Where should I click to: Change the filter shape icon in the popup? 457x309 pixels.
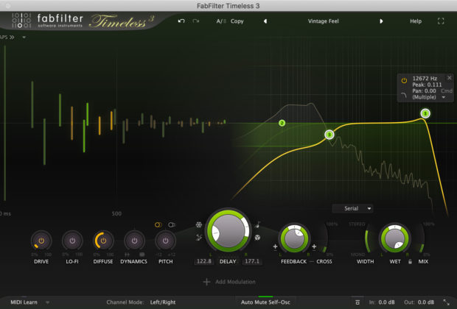click(x=404, y=95)
